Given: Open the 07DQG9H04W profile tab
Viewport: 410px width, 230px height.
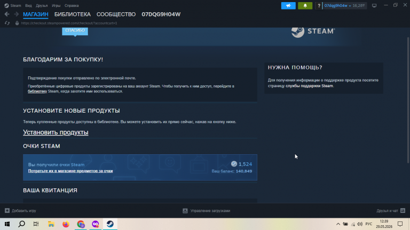Looking at the screenshot, I should [x=161, y=14].
